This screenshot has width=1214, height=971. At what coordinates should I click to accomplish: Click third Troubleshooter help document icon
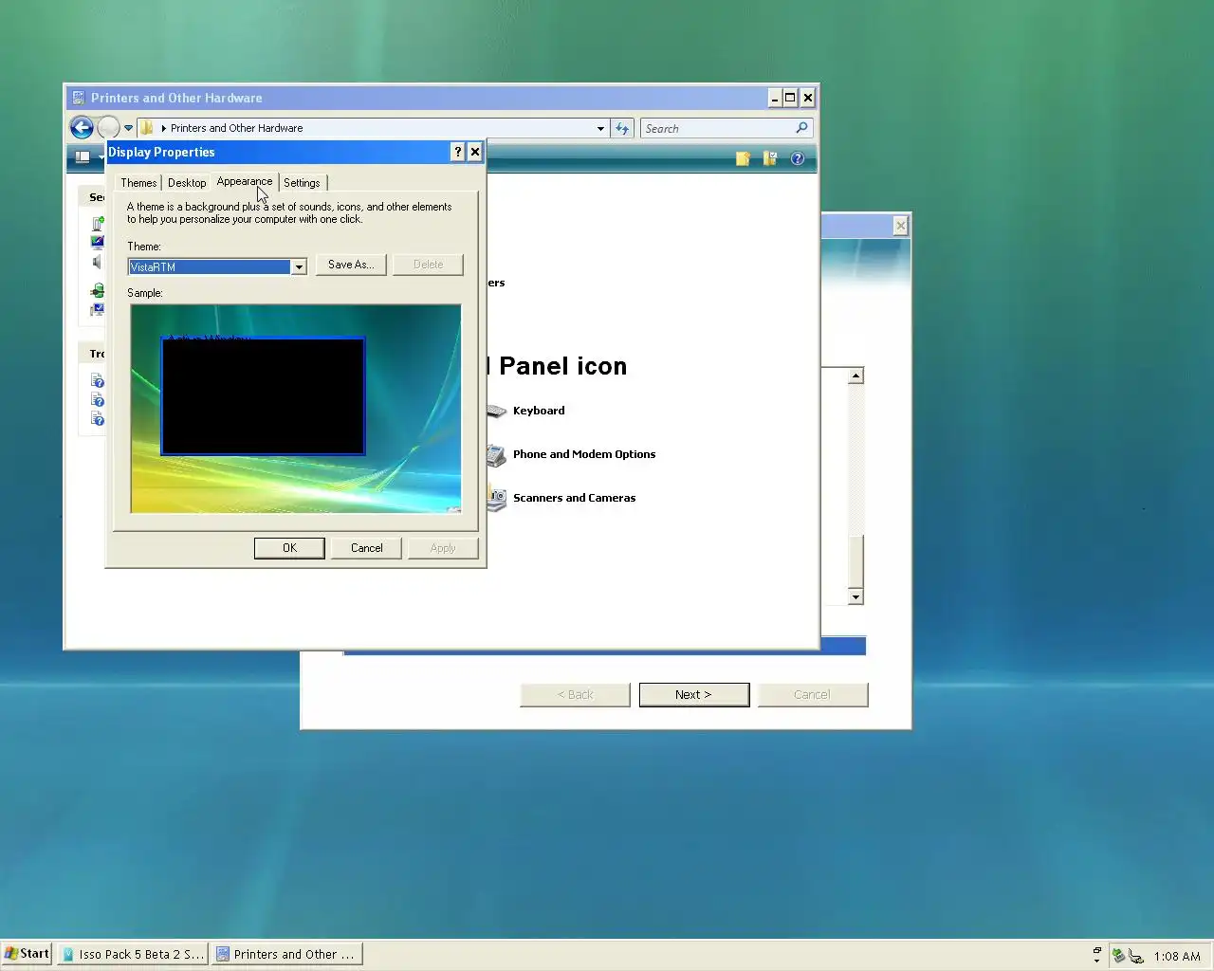pos(98,418)
